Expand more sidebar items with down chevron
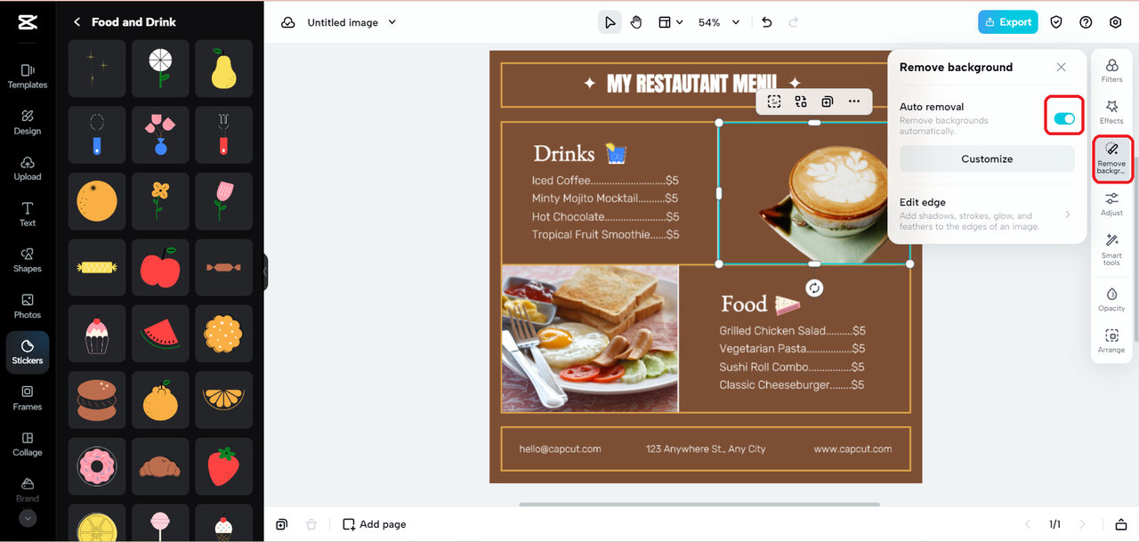Image resolution: width=1139 pixels, height=542 pixels. [28, 518]
